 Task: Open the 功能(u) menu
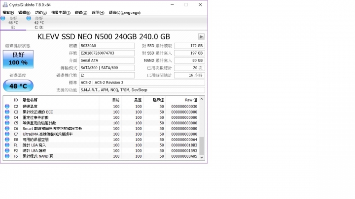point(41,13)
